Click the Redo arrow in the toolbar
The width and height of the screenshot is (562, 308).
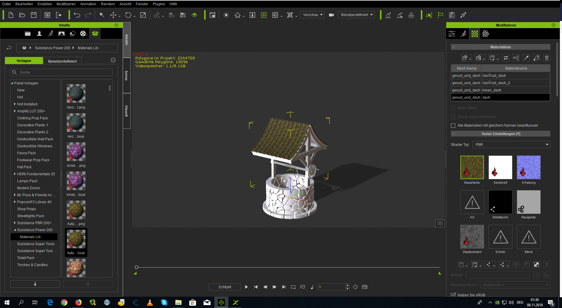[88, 15]
